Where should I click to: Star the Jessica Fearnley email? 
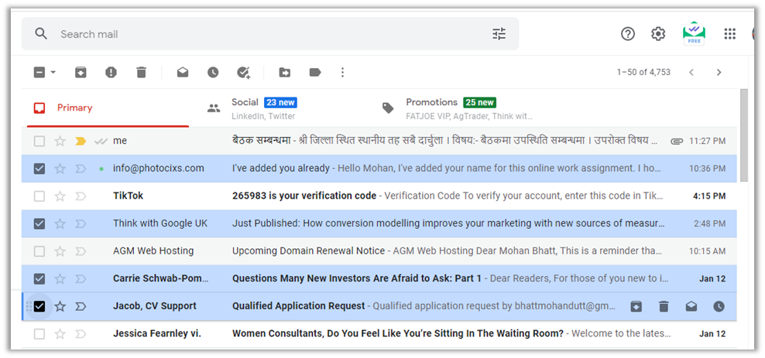click(60, 334)
